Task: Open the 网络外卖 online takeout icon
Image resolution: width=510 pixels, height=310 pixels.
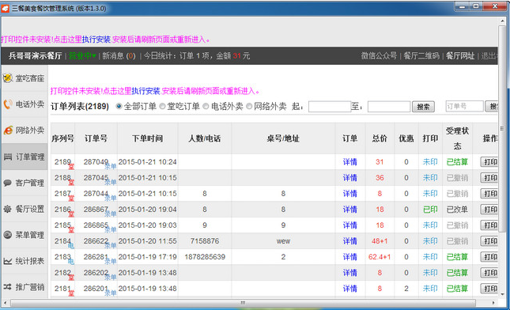Action: coord(8,130)
